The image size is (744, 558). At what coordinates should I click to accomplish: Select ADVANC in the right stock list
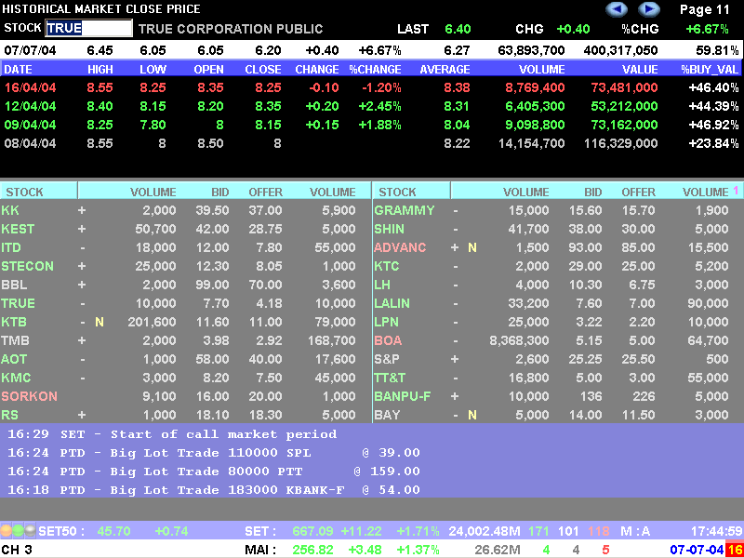pyautogui.click(x=400, y=247)
